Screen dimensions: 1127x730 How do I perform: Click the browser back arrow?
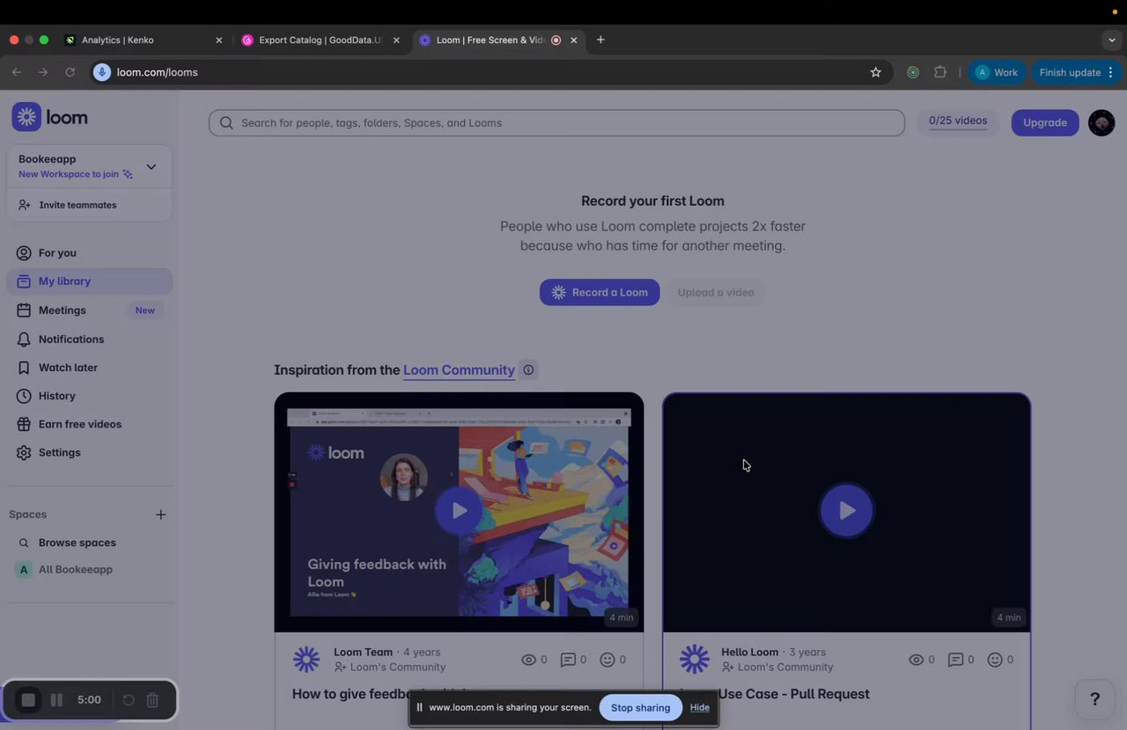coord(17,73)
